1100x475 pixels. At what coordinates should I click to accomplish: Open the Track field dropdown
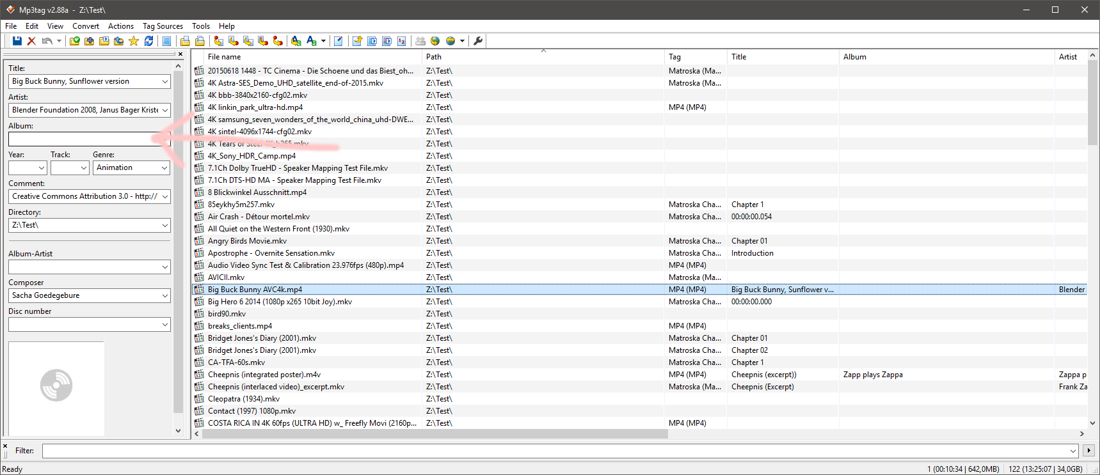[x=84, y=167]
